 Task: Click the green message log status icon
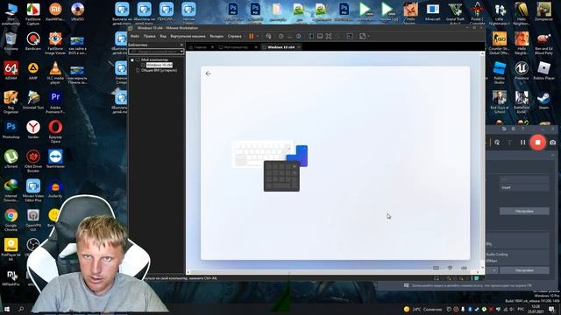pos(477,278)
